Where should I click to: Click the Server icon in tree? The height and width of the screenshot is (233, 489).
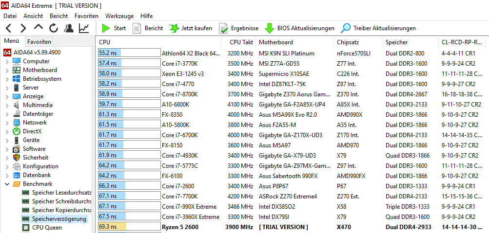pyautogui.click(x=17, y=88)
